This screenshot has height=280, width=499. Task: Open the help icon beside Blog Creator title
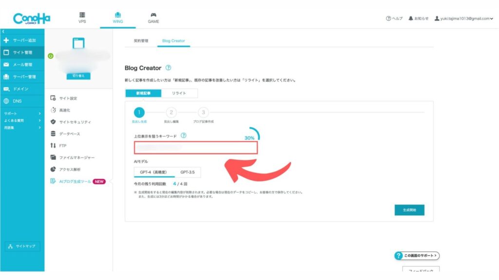point(168,68)
